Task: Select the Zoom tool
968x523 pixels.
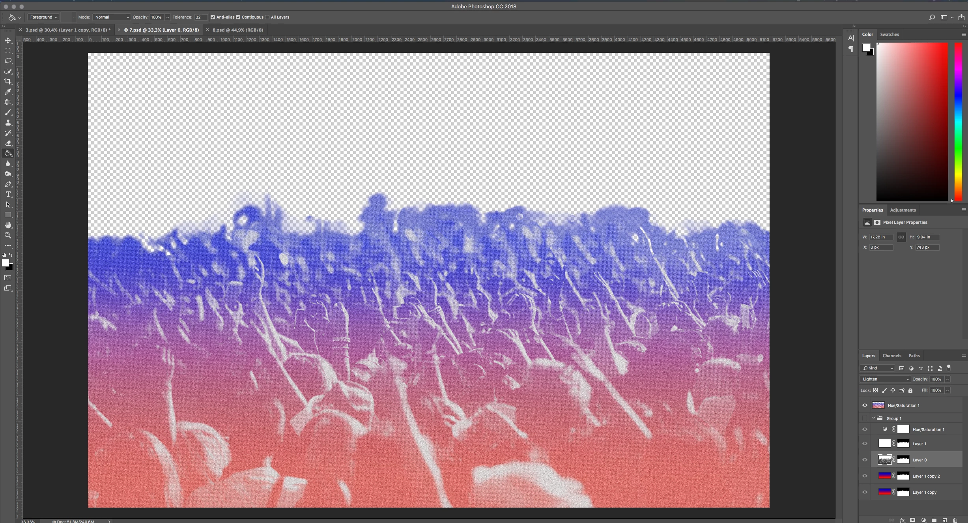Action: [8, 235]
